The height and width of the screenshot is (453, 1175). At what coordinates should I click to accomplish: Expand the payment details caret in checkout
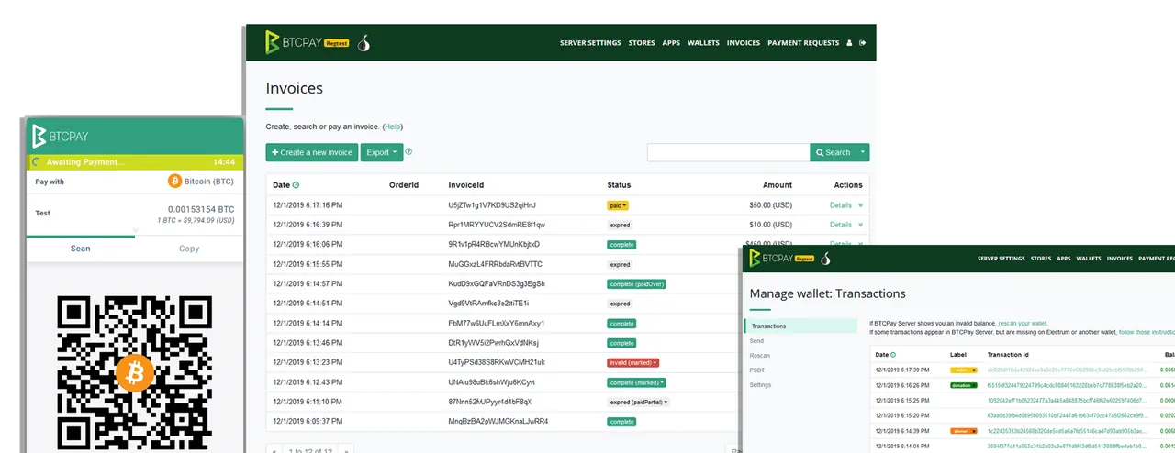[x=135, y=230]
